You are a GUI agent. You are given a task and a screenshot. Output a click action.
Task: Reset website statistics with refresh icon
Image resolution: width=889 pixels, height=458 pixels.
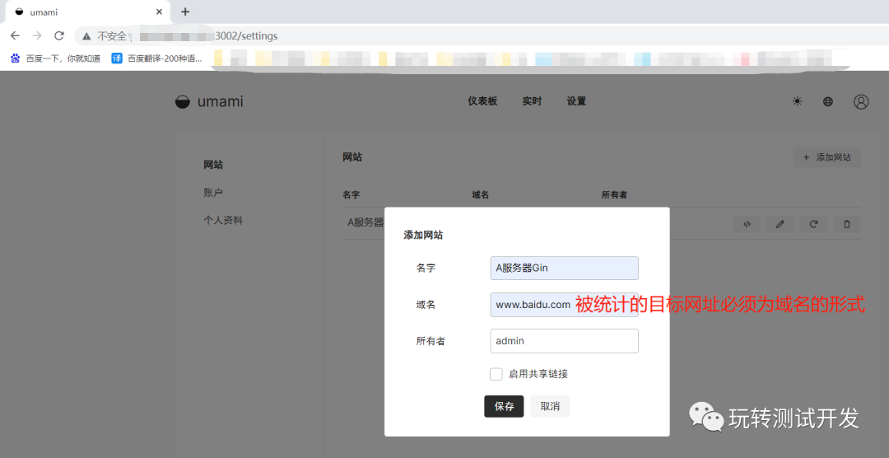tap(813, 223)
